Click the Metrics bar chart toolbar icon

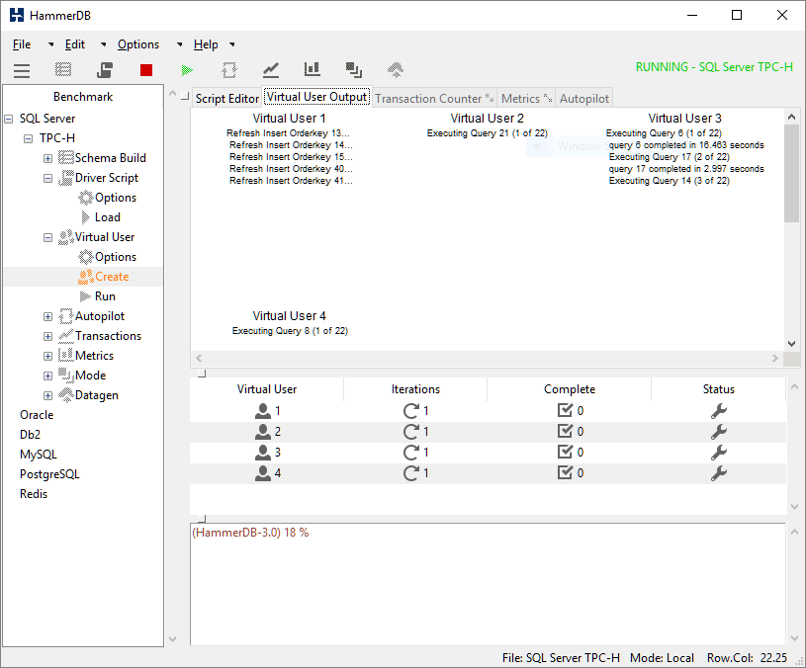[x=313, y=69]
